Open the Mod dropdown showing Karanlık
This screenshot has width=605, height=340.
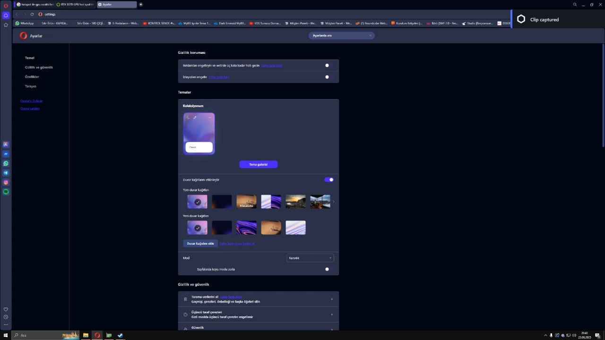310,258
